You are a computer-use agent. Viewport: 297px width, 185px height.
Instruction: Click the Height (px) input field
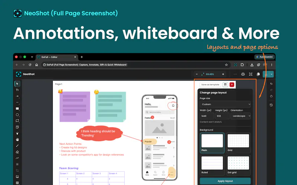[222, 116]
